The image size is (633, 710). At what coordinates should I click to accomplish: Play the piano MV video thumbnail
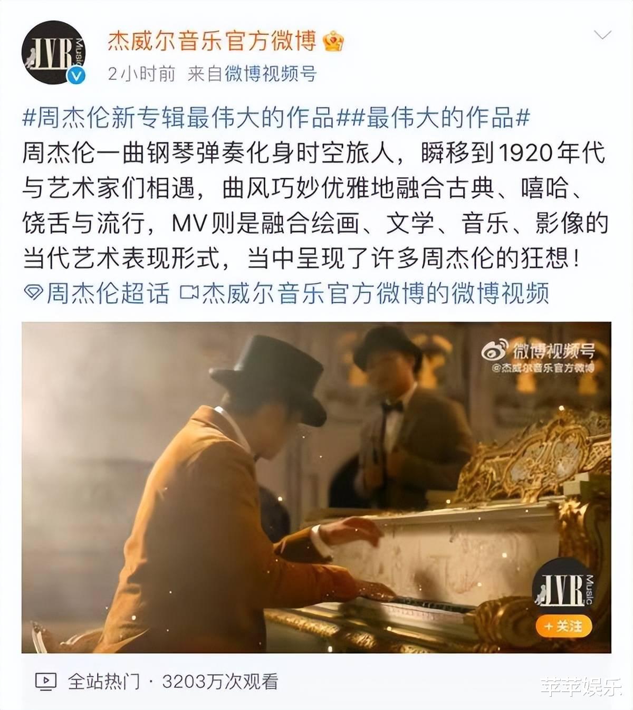coord(316,487)
